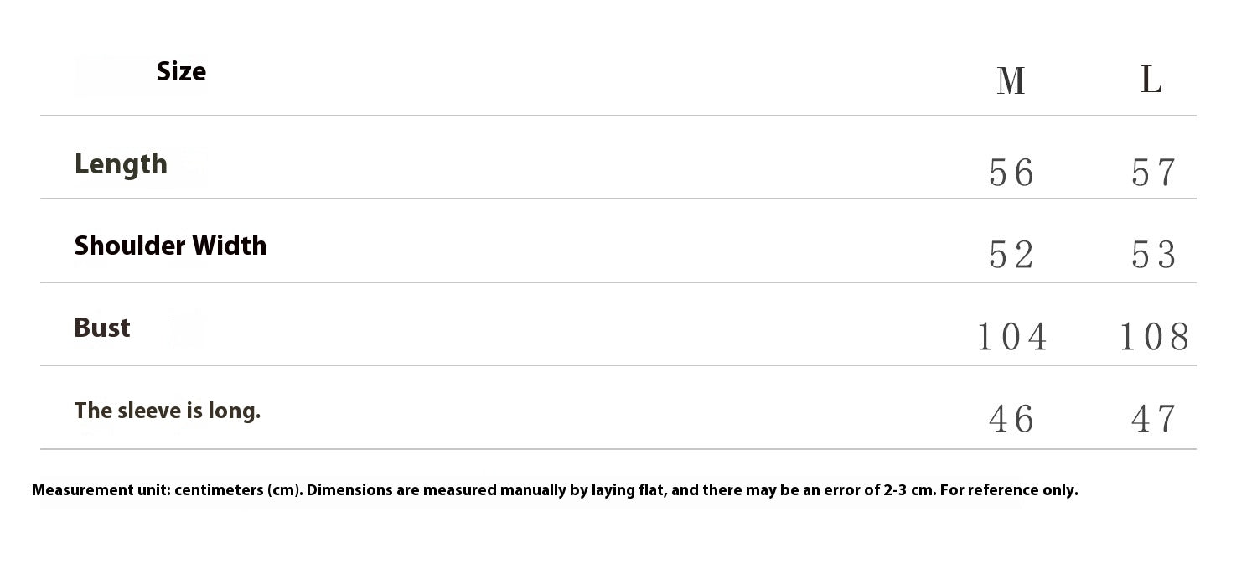Select the L size header

point(1151,80)
